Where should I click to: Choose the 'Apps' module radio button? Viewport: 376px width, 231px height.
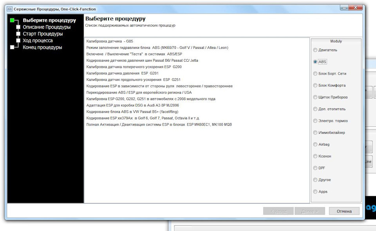click(x=315, y=192)
